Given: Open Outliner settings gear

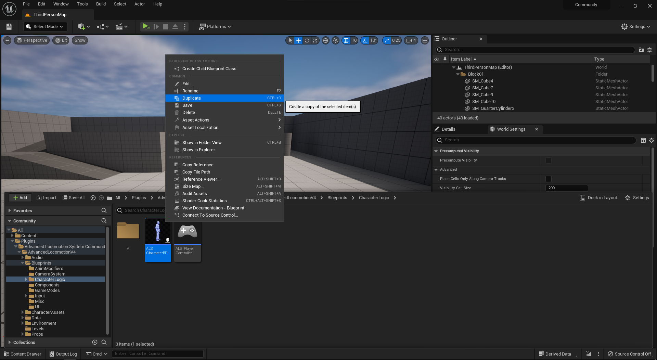Looking at the screenshot, I should click(x=649, y=50).
